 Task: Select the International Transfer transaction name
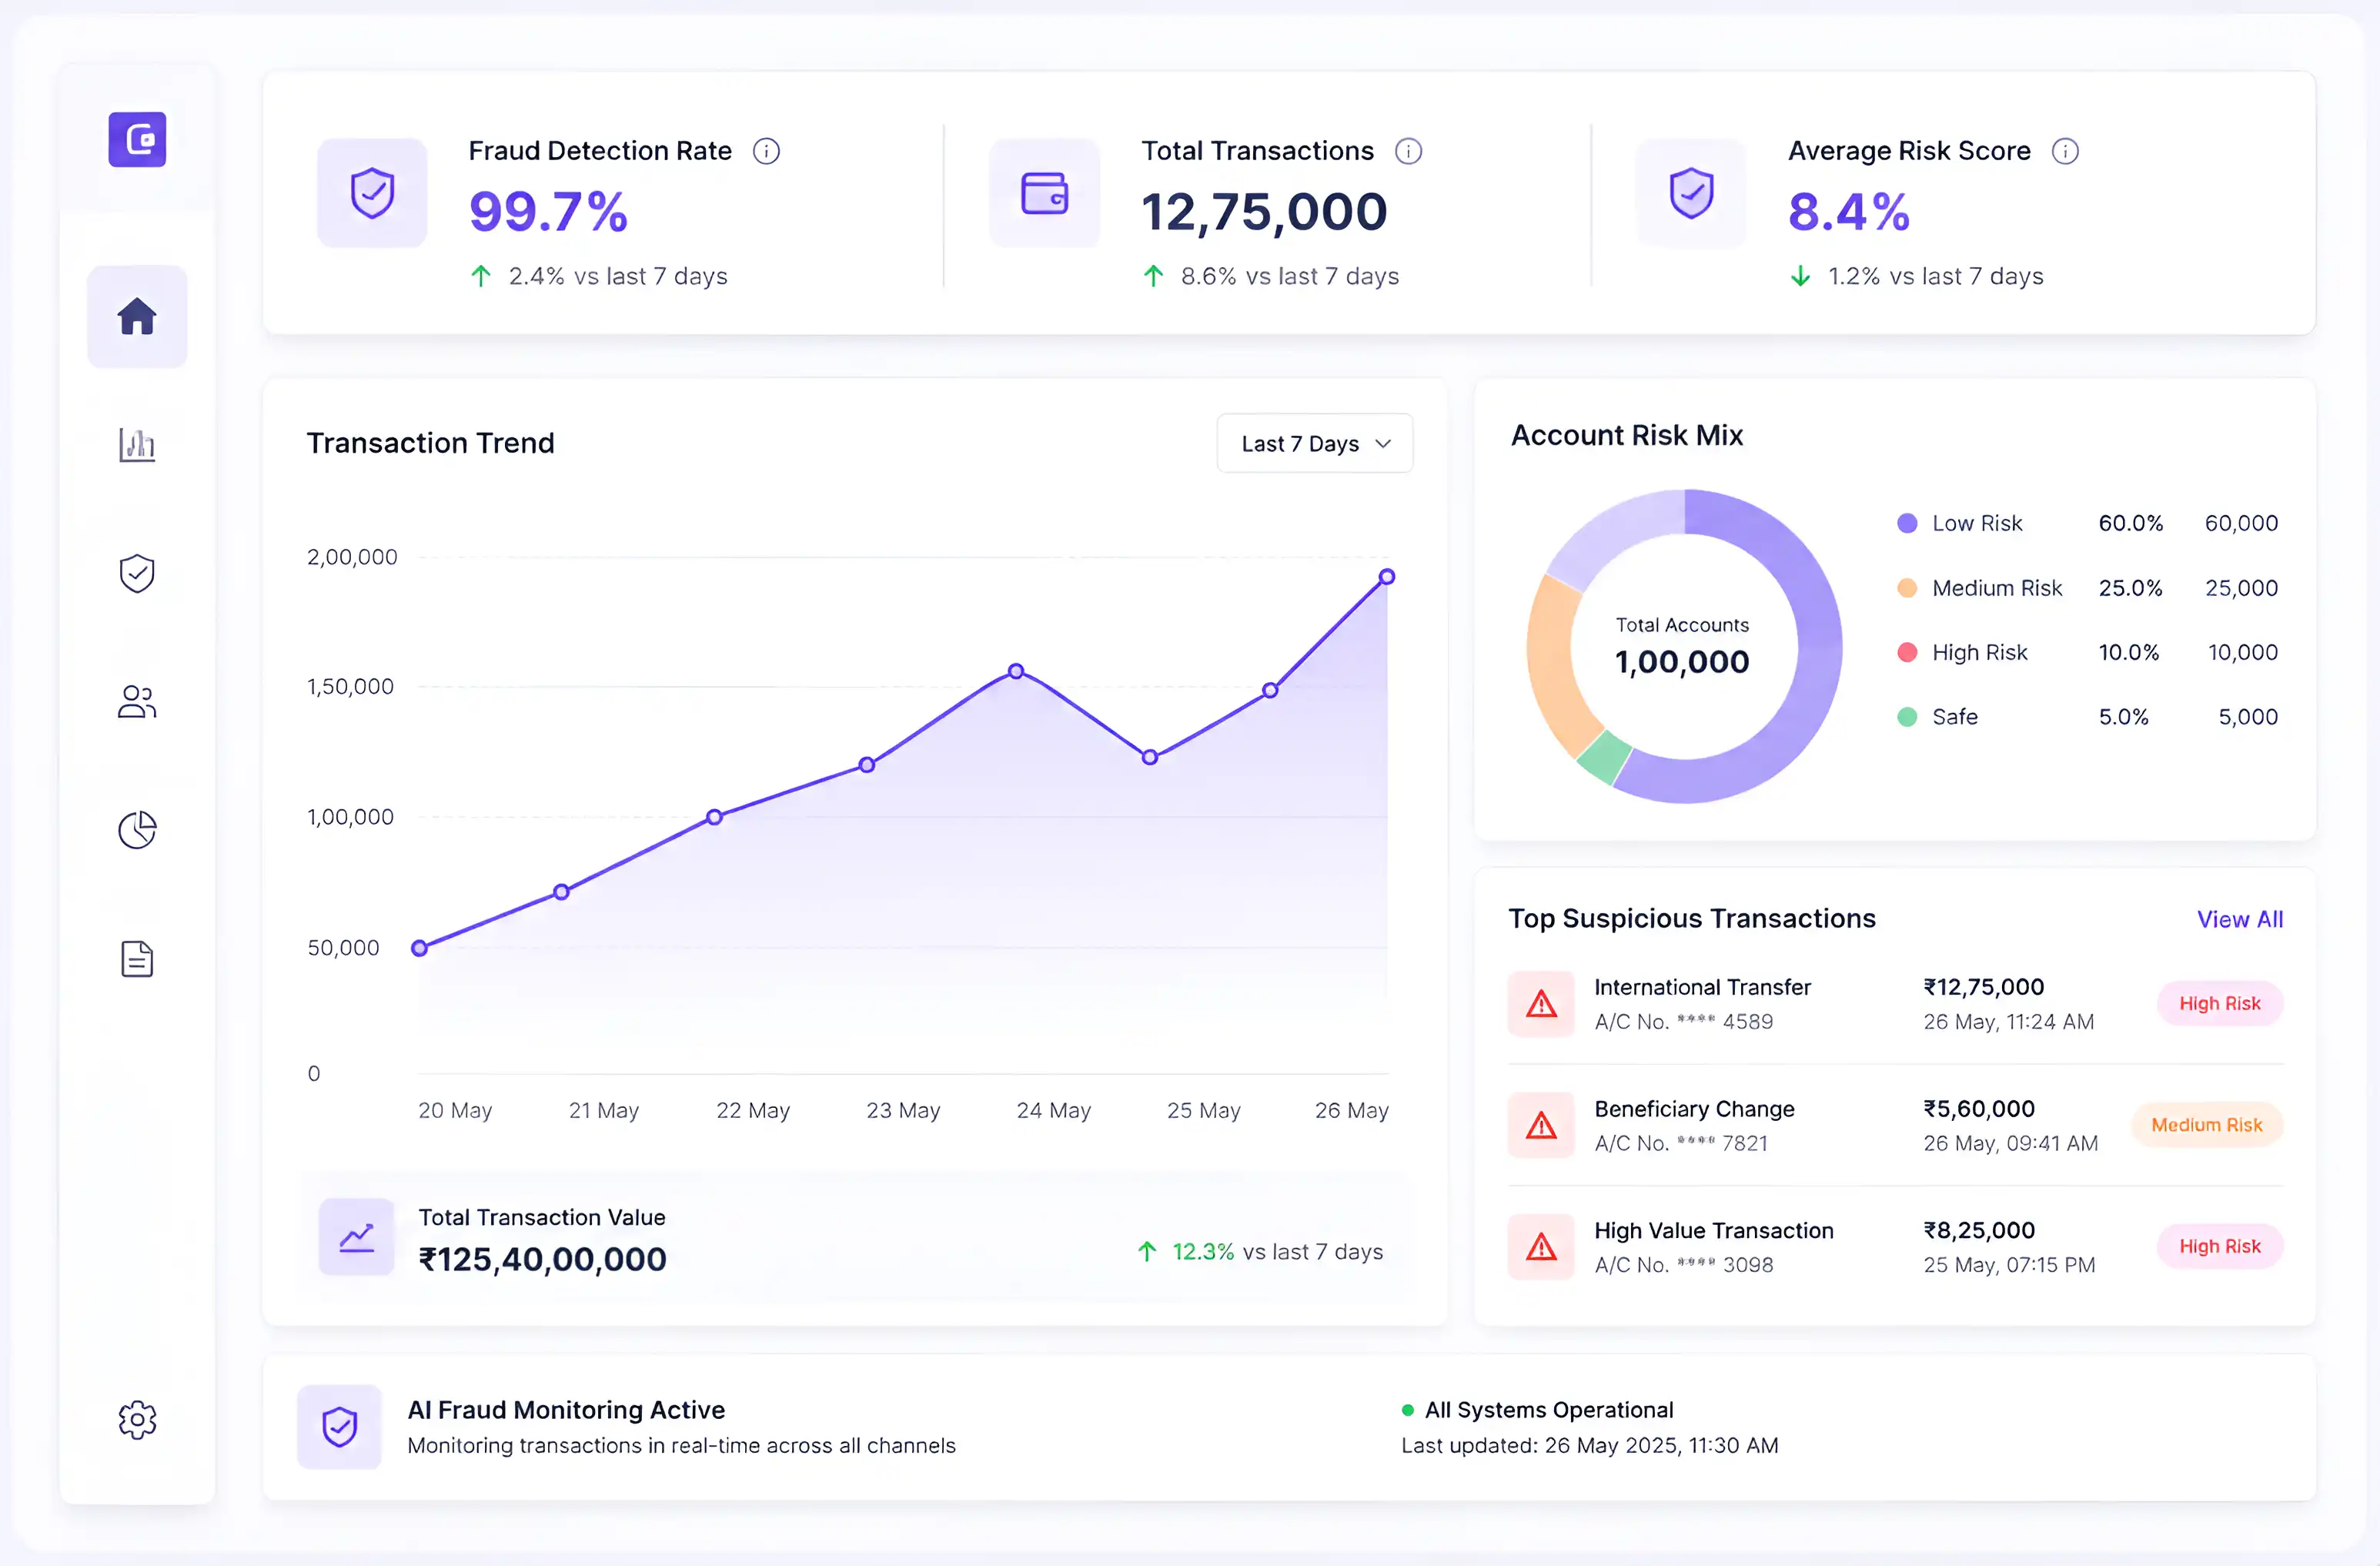coord(1702,987)
